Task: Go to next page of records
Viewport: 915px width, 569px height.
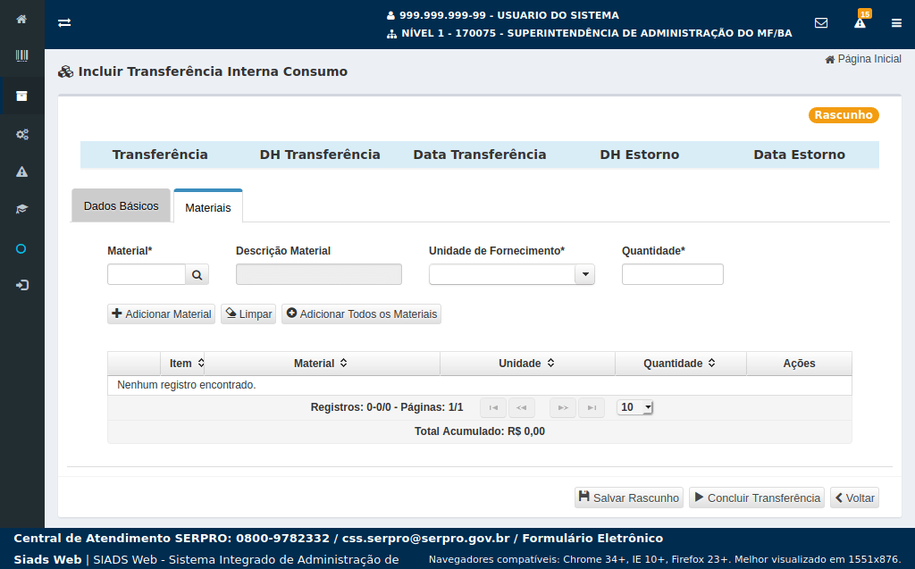Action: tap(563, 407)
